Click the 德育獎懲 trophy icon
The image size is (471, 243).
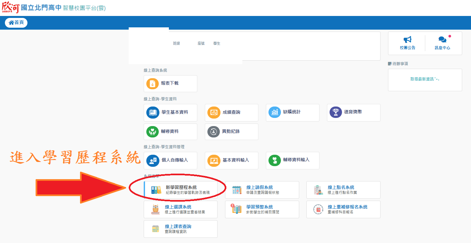coord(335,112)
